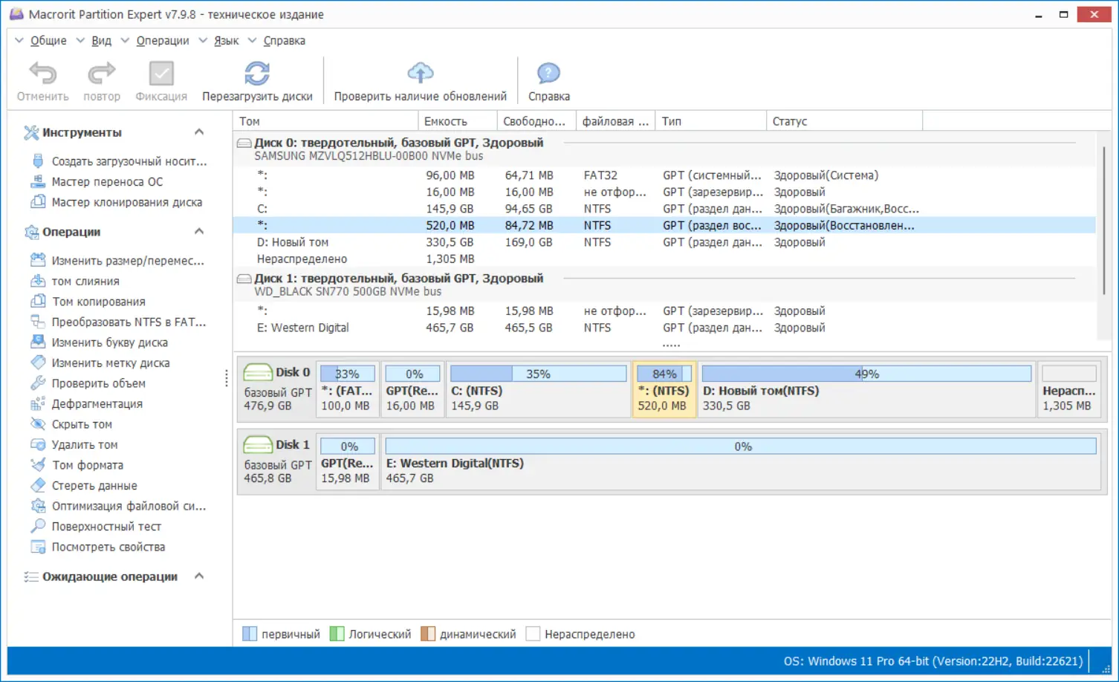Select Создать загрузочный носитель
The width and height of the screenshot is (1119, 682).
pos(129,160)
